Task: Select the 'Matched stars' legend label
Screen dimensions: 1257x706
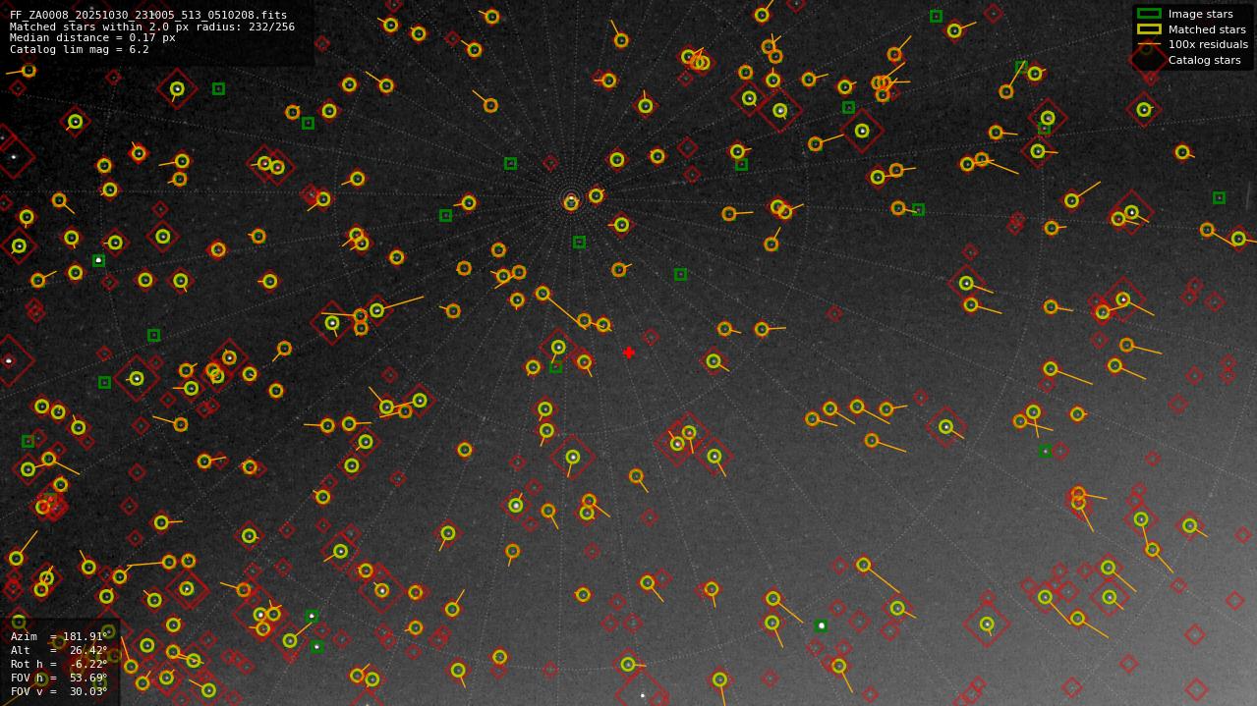Action: [1207, 29]
